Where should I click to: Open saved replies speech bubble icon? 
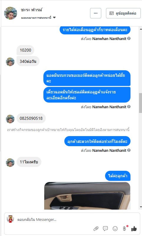105,229
